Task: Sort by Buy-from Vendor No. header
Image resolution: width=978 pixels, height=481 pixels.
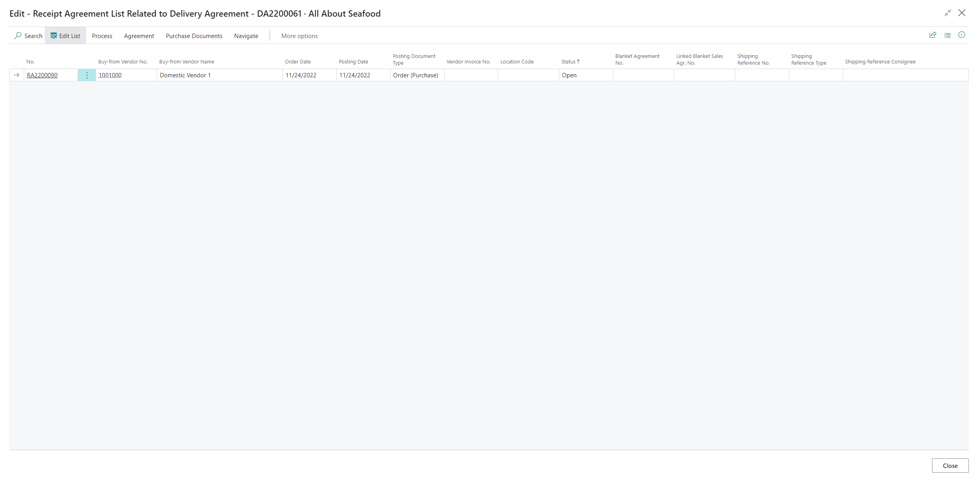Action: click(123, 61)
